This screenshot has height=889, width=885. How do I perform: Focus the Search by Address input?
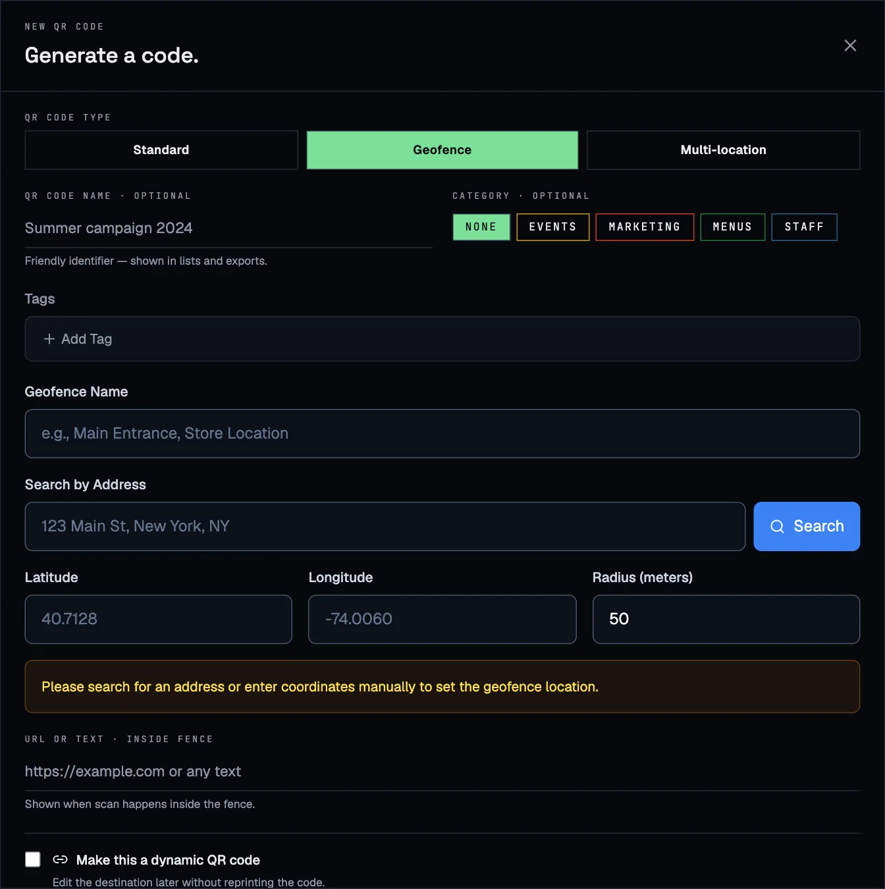click(x=385, y=527)
